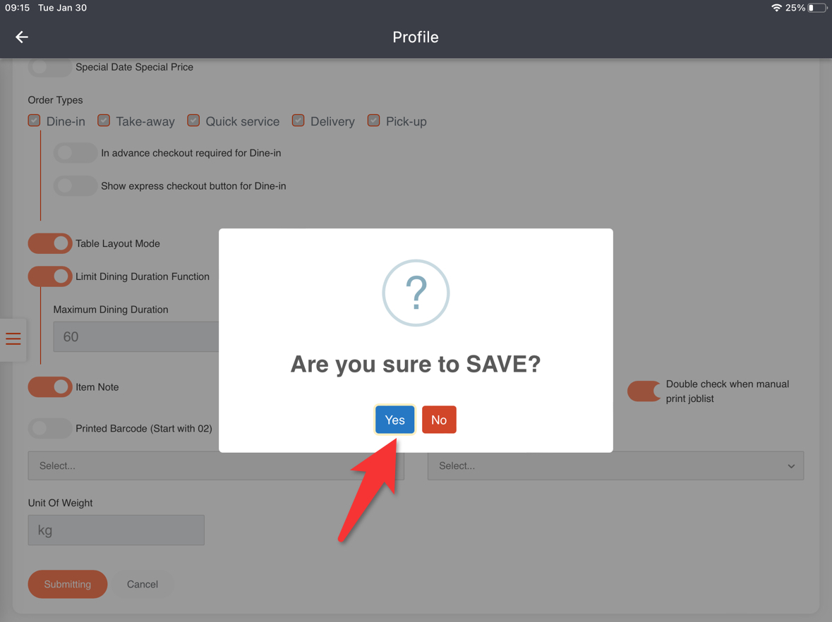This screenshot has height=622, width=832.
Task: Tap the back arrow in the Profile header
Action: tap(22, 37)
